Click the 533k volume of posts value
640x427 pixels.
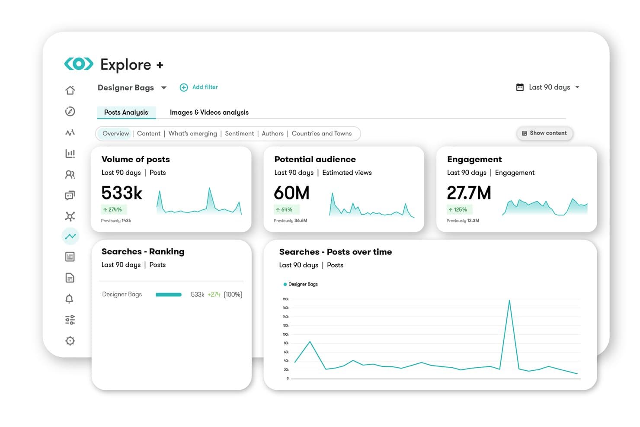pyautogui.click(x=122, y=193)
